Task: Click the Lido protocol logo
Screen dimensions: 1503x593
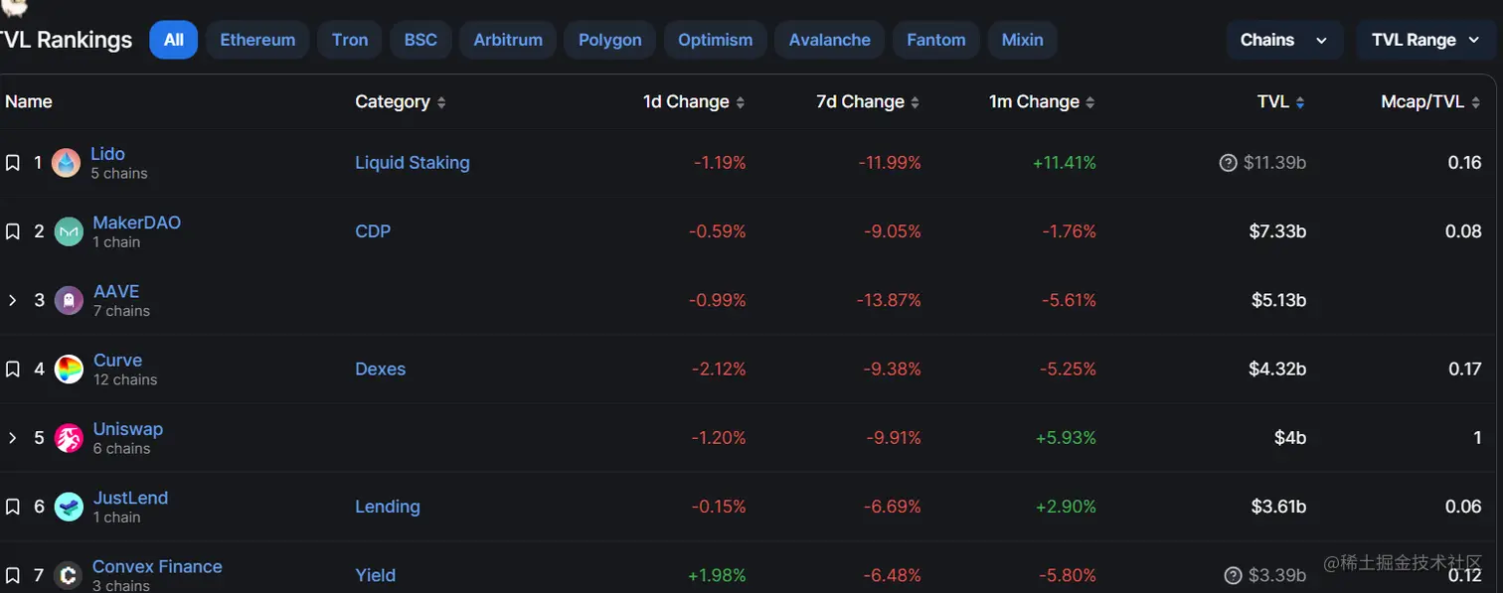Action: pos(66,162)
